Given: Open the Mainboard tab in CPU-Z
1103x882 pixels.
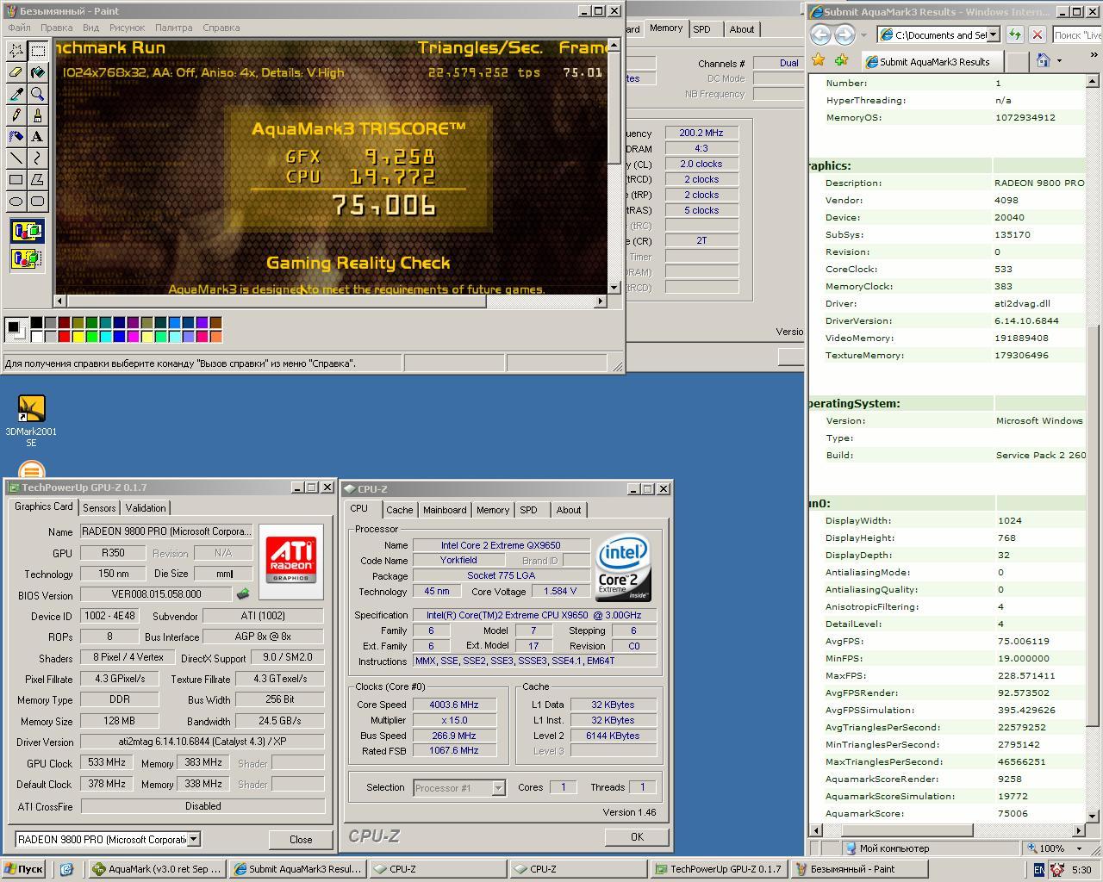Looking at the screenshot, I should point(445,510).
